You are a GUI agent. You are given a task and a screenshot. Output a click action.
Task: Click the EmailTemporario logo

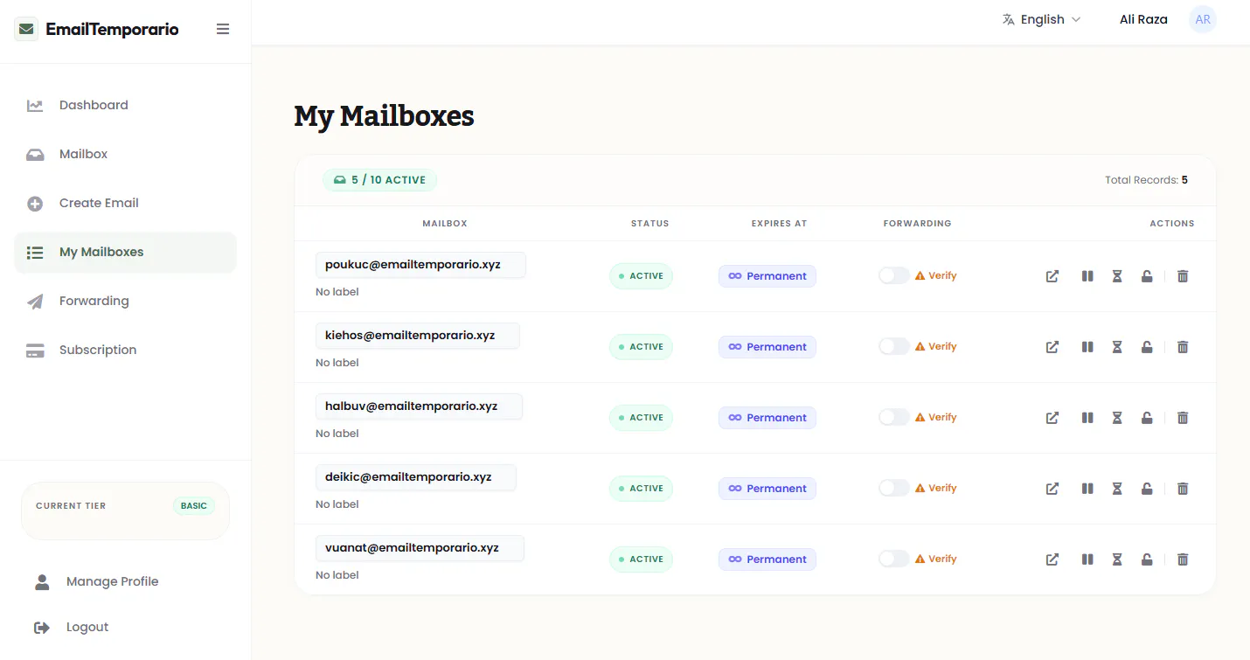[96, 29]
